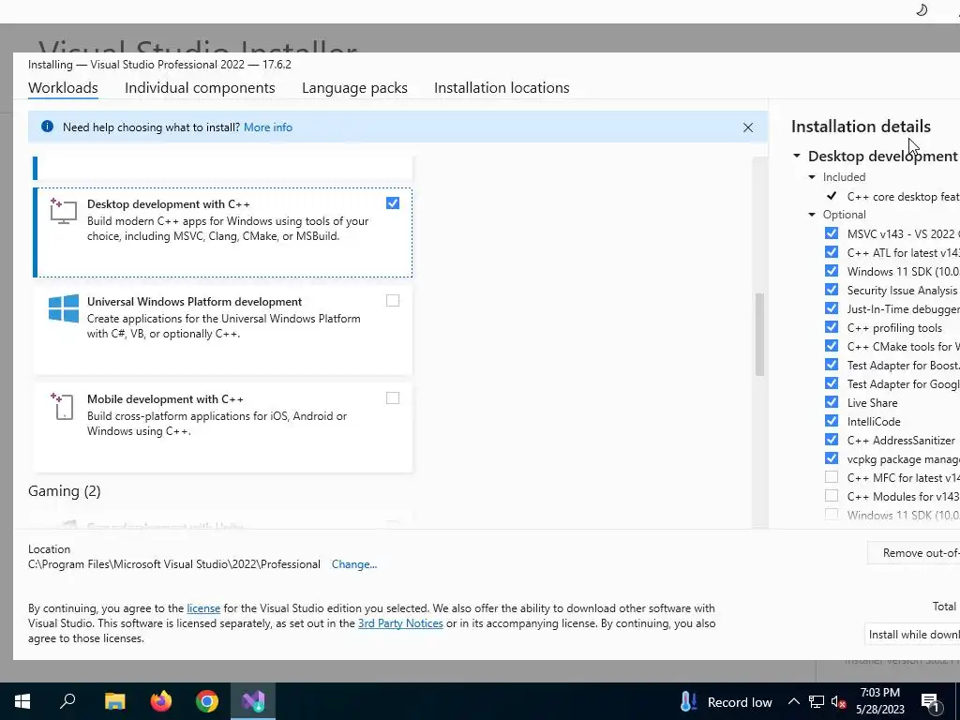Check C++ Modules for v143

(831, 496)
